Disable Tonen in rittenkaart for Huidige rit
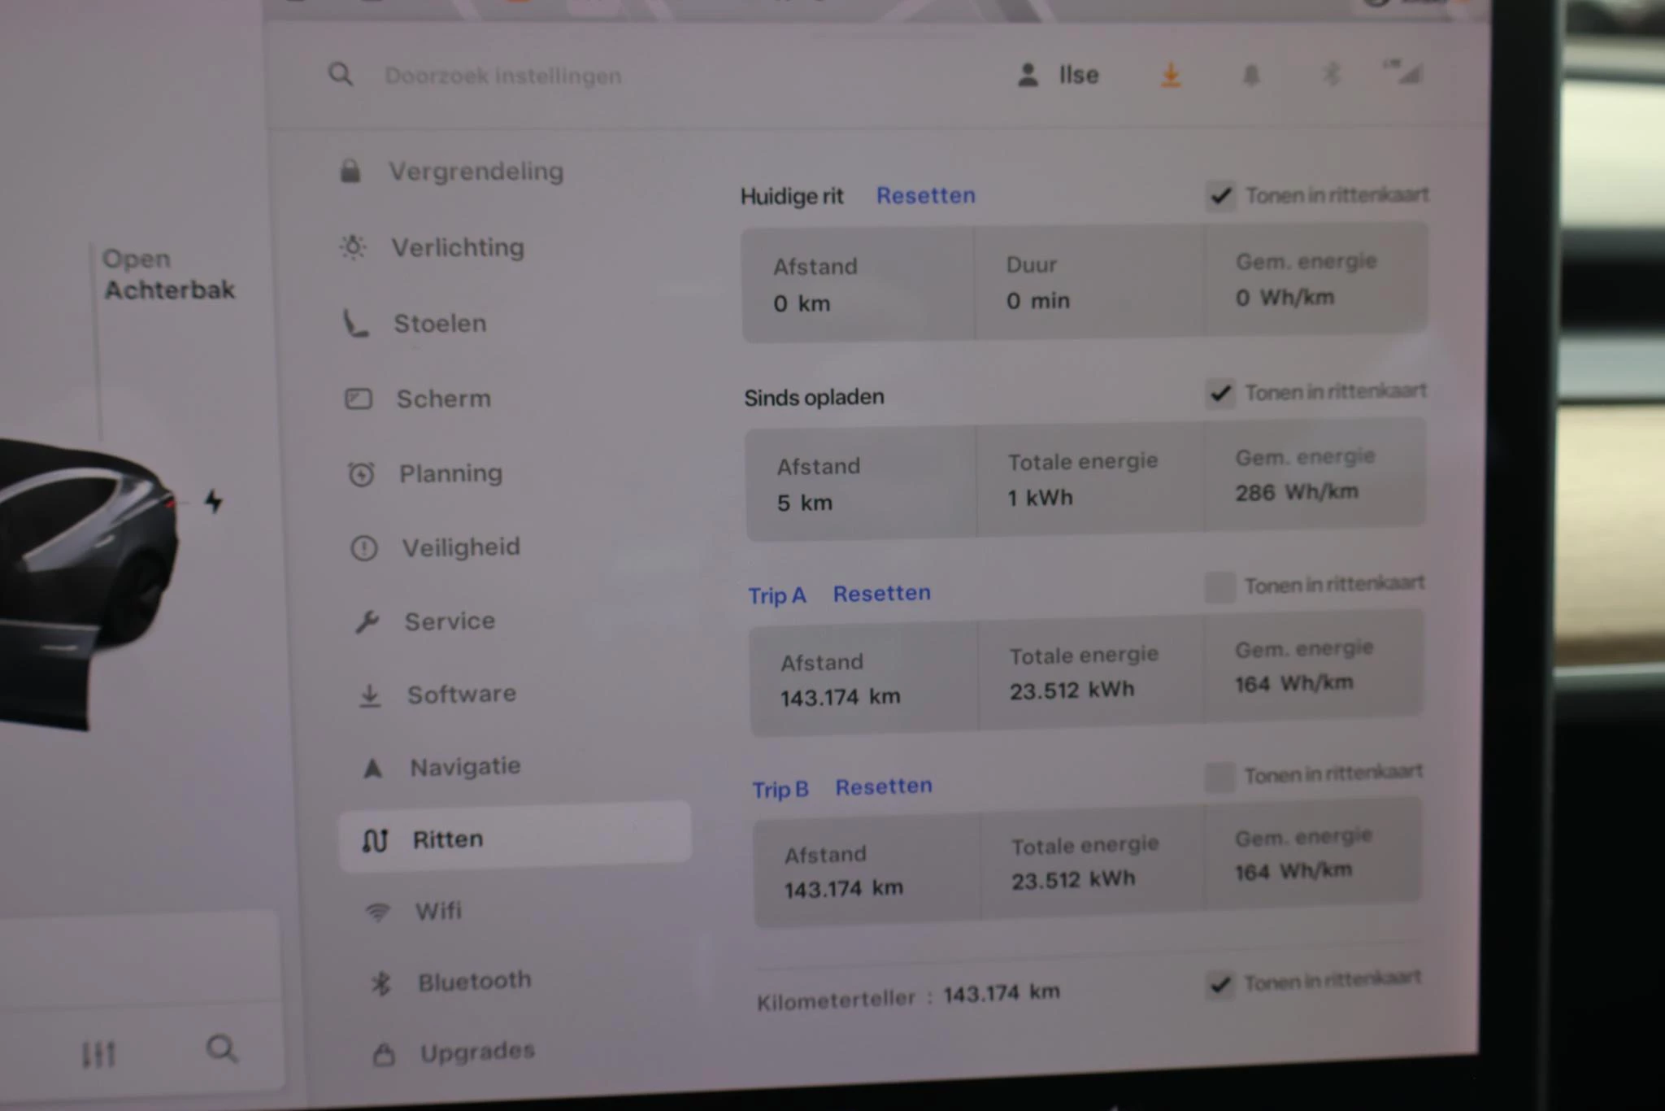This screenshot has height=1111, width=1665. tap(1219, 196)
